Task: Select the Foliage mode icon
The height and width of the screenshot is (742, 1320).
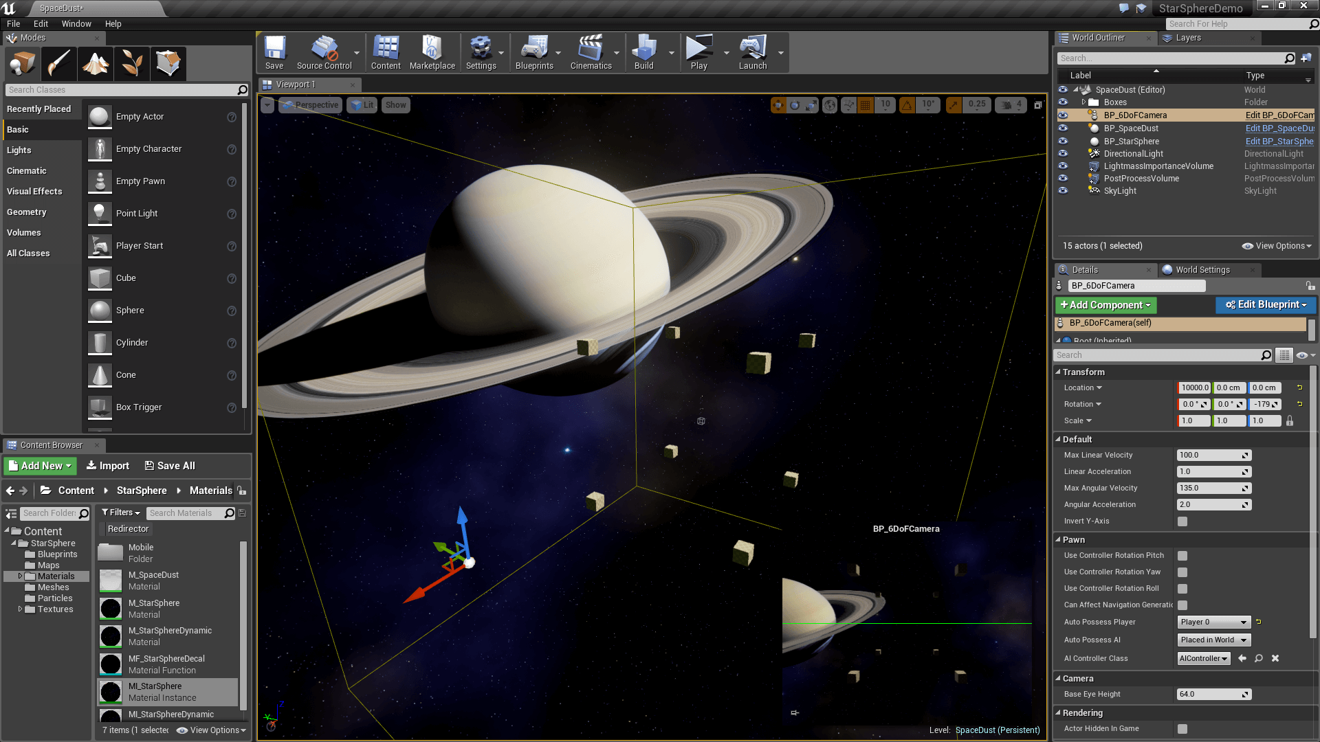Action: [131, 63]
